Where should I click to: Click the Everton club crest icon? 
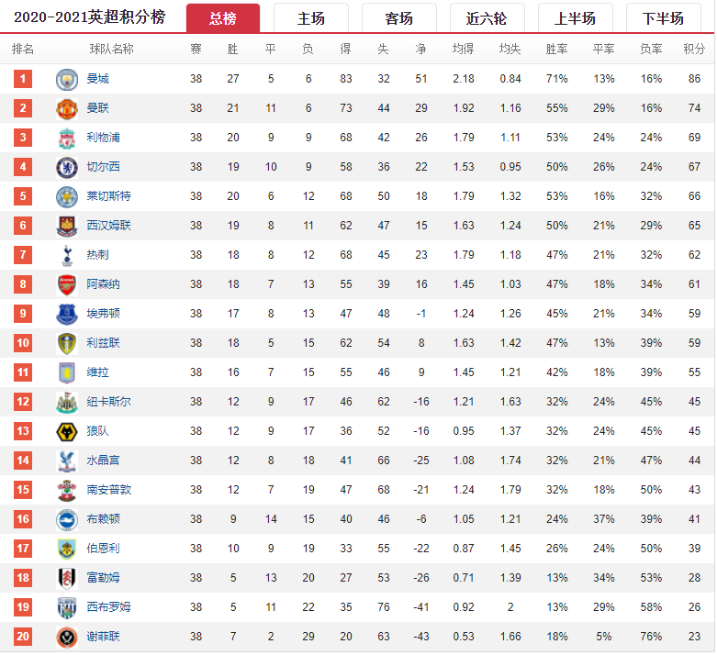67,314
